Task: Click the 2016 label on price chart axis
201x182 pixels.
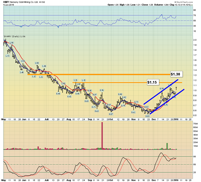Action: [176, 119]
